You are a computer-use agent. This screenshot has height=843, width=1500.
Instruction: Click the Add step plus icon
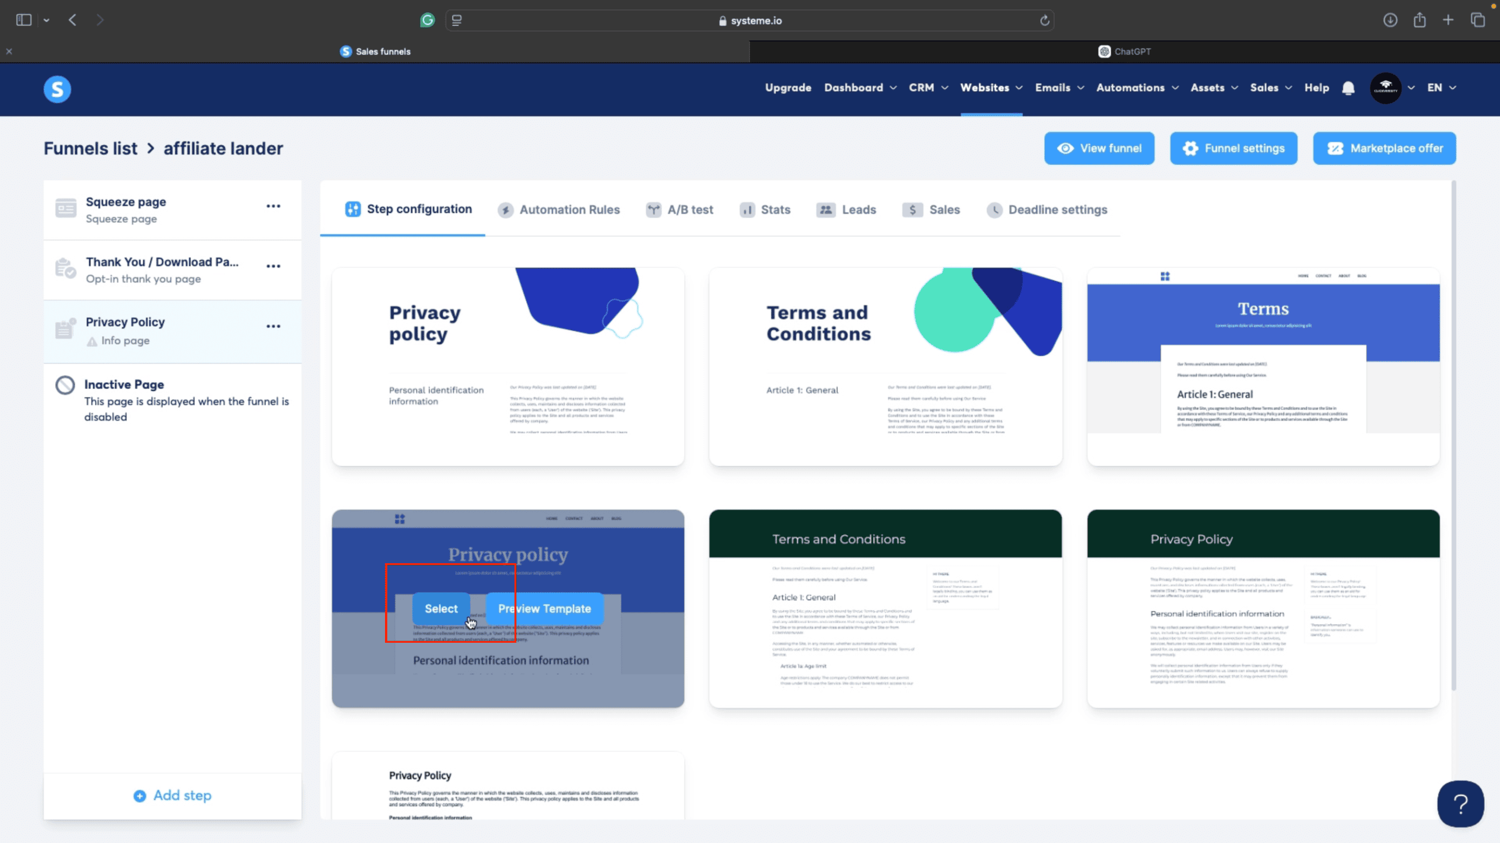tap(139, 796)
